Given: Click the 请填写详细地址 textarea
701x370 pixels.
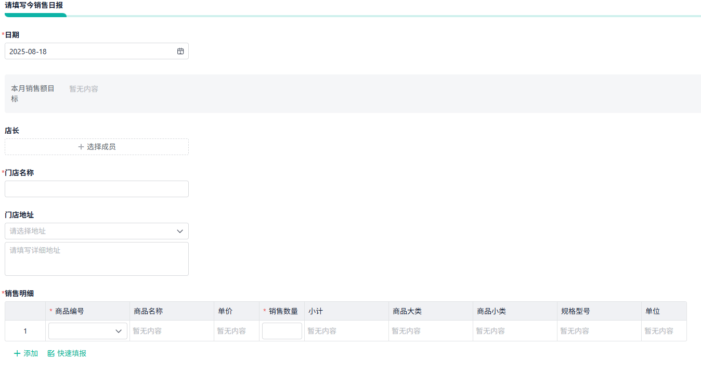Looking at the screenshot, I should pyautogui.click(x=97, y=259).
